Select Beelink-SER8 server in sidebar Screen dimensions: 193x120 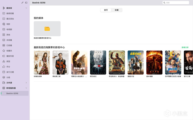click(15, 93)
